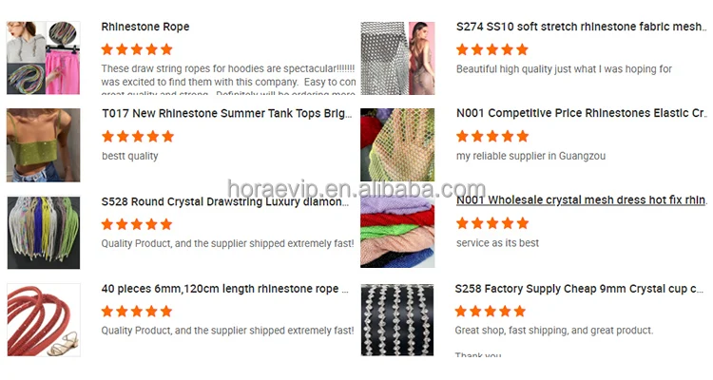Open N001 Wholesale crystal mesh dress link
713x380 pixels.
(x=582, y=200)
